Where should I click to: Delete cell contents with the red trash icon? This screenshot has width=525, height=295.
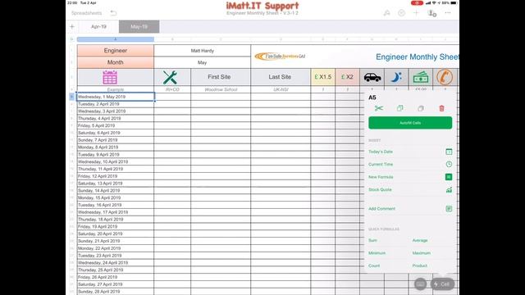pos(441,108)
